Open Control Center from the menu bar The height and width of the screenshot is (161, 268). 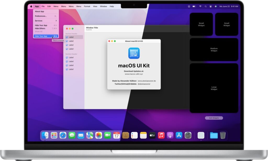[x=211, y=6]
